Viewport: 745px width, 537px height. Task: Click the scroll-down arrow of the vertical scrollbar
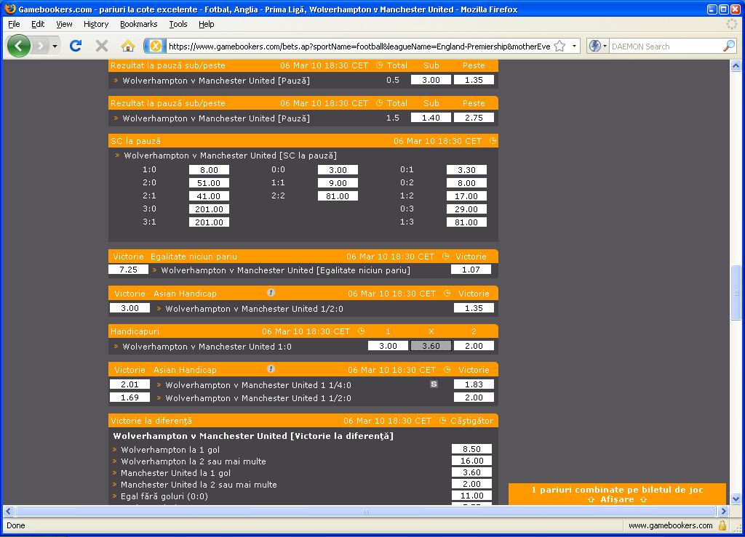(x=736, y=499)
